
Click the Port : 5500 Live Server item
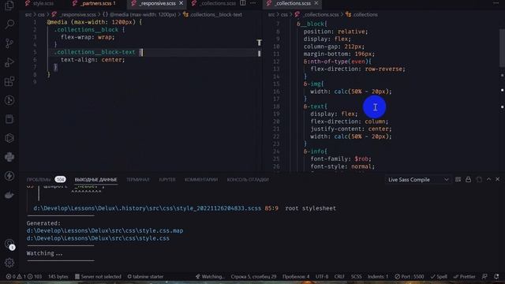point(410,277)
